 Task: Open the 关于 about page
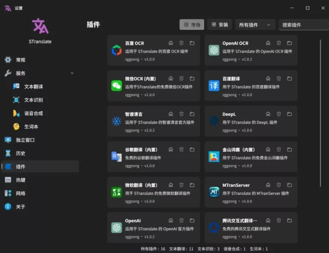40,207
